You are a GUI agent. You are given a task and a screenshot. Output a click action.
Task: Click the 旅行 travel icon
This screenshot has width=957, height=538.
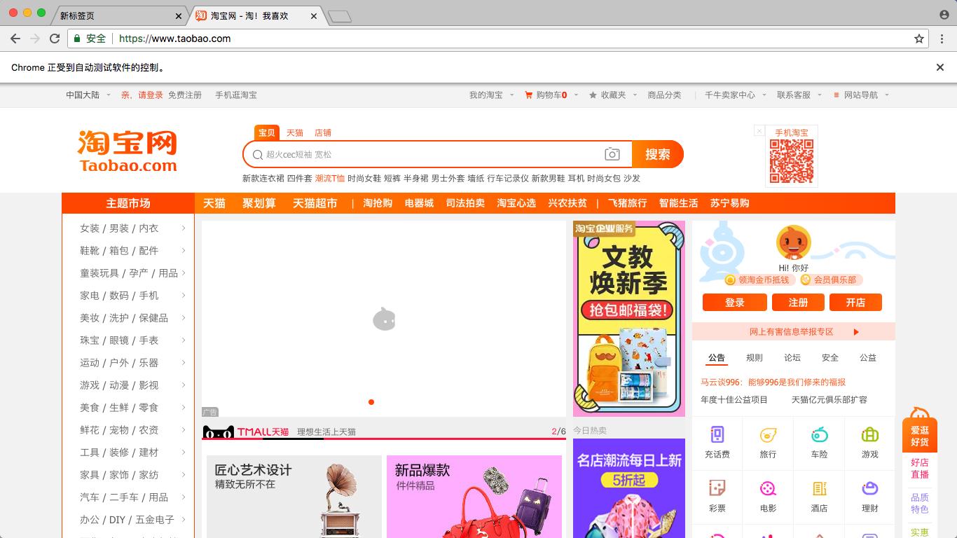(768, 434)
